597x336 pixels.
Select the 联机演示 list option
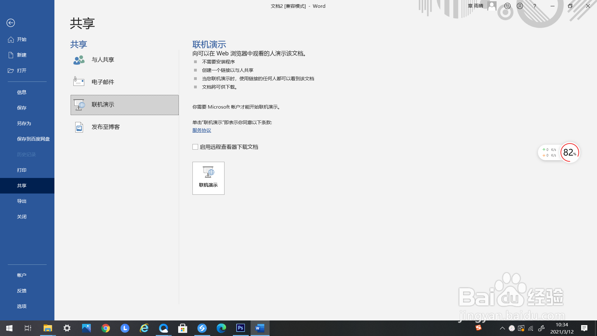(124, 105)
